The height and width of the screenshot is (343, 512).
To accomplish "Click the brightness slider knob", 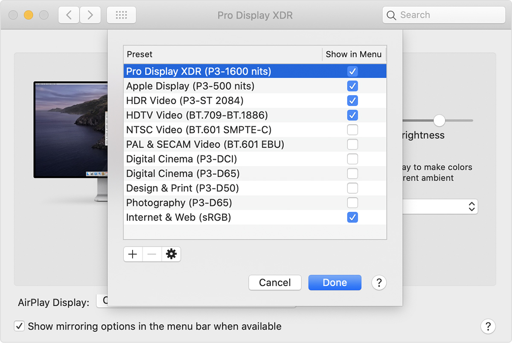I will 439,120.
